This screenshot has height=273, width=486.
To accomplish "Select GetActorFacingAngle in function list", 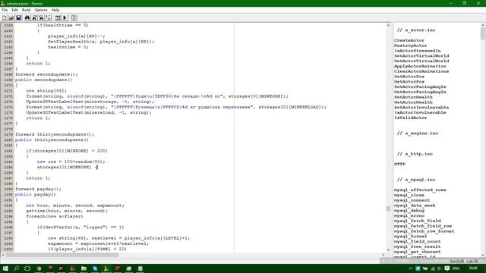I will [420, 92].
